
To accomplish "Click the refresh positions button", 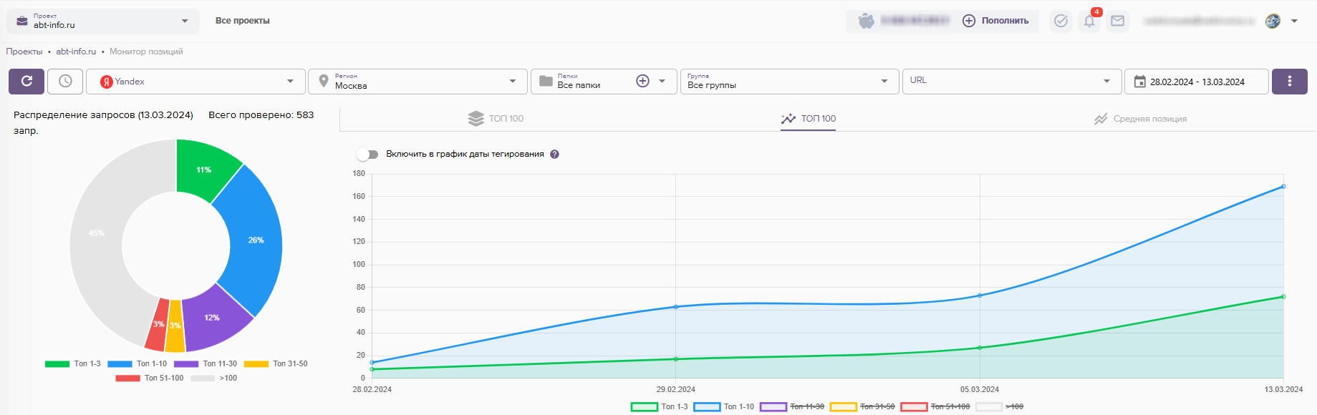I will (x=26, y=82).
